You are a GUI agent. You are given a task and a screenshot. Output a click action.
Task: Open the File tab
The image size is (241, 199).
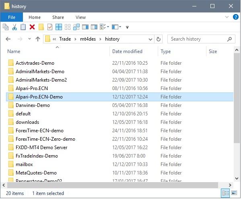[12, 17]
